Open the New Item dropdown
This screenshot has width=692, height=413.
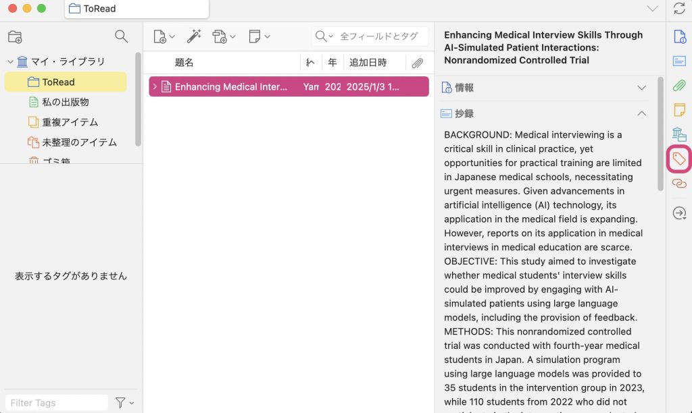[x=164, y=36]
